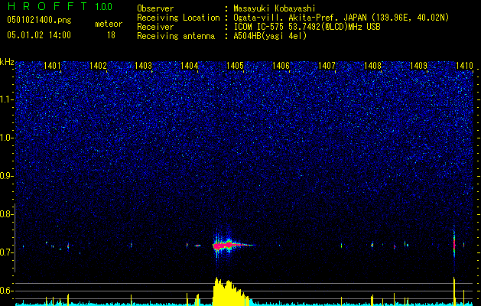Click the 1409 time marker
Viewport: 481px width, 306px height.
point(418,66)
